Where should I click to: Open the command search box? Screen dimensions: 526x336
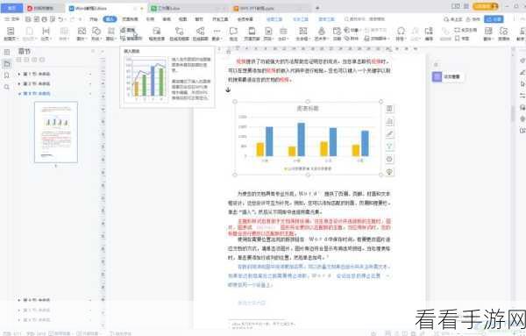click(364, 19)
